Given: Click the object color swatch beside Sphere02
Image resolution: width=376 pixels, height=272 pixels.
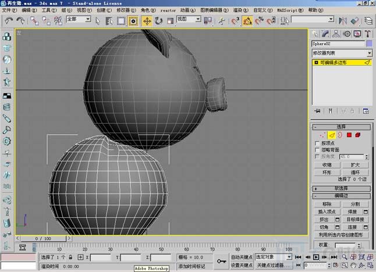Looking at the screenshot, I should (x=369, y=44).
